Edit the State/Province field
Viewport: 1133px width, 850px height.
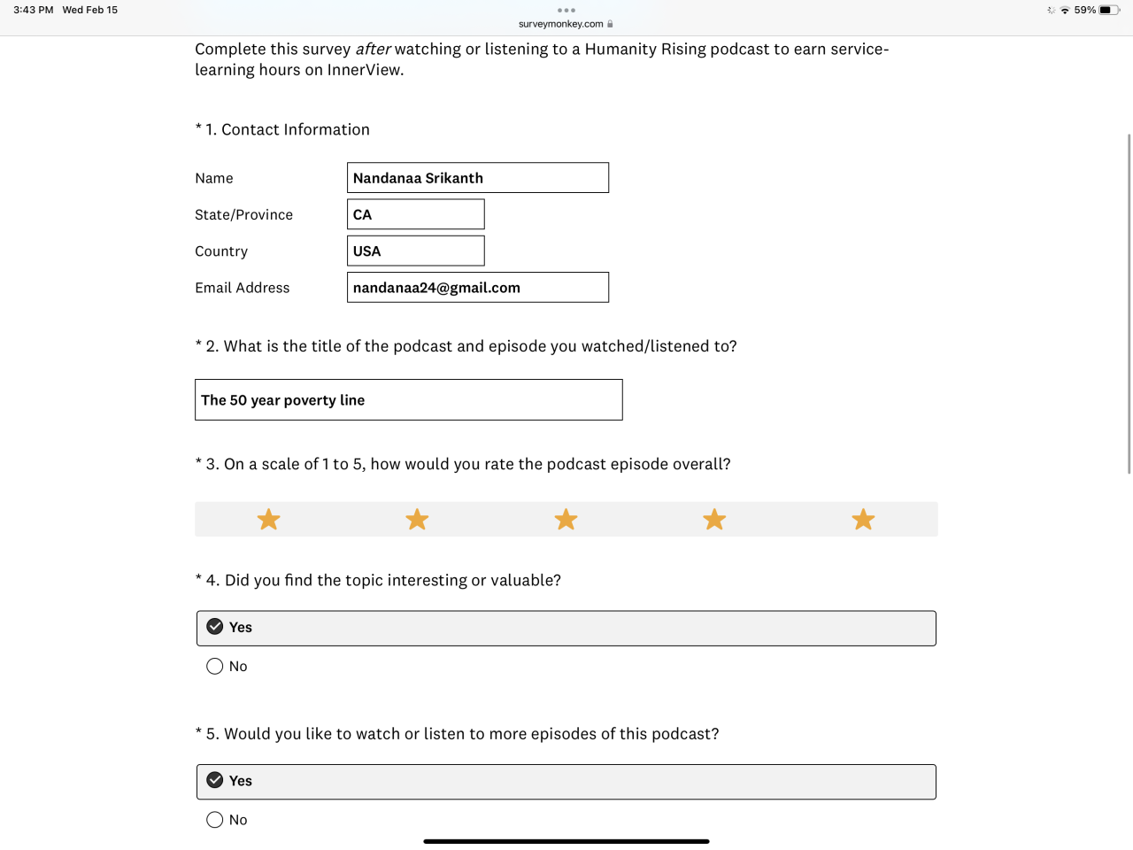[416, 214]
